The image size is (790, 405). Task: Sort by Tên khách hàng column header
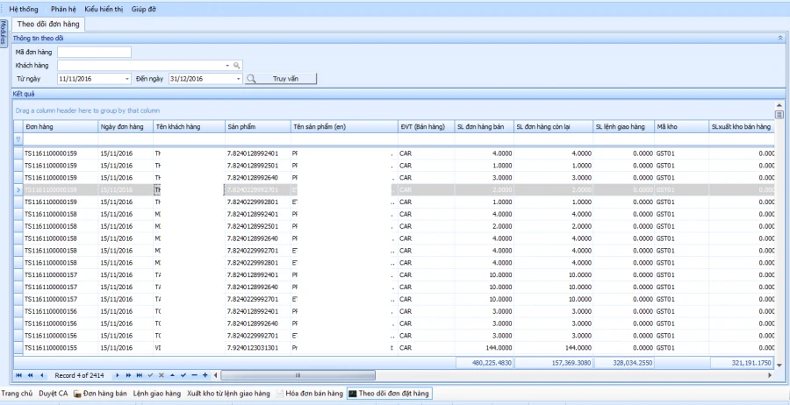(189, 127)
